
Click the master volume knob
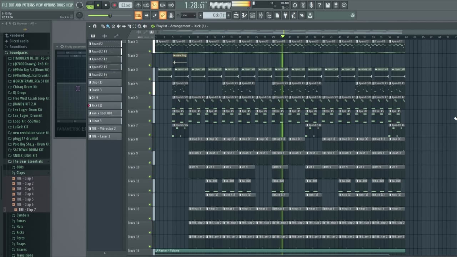[80, 5]
